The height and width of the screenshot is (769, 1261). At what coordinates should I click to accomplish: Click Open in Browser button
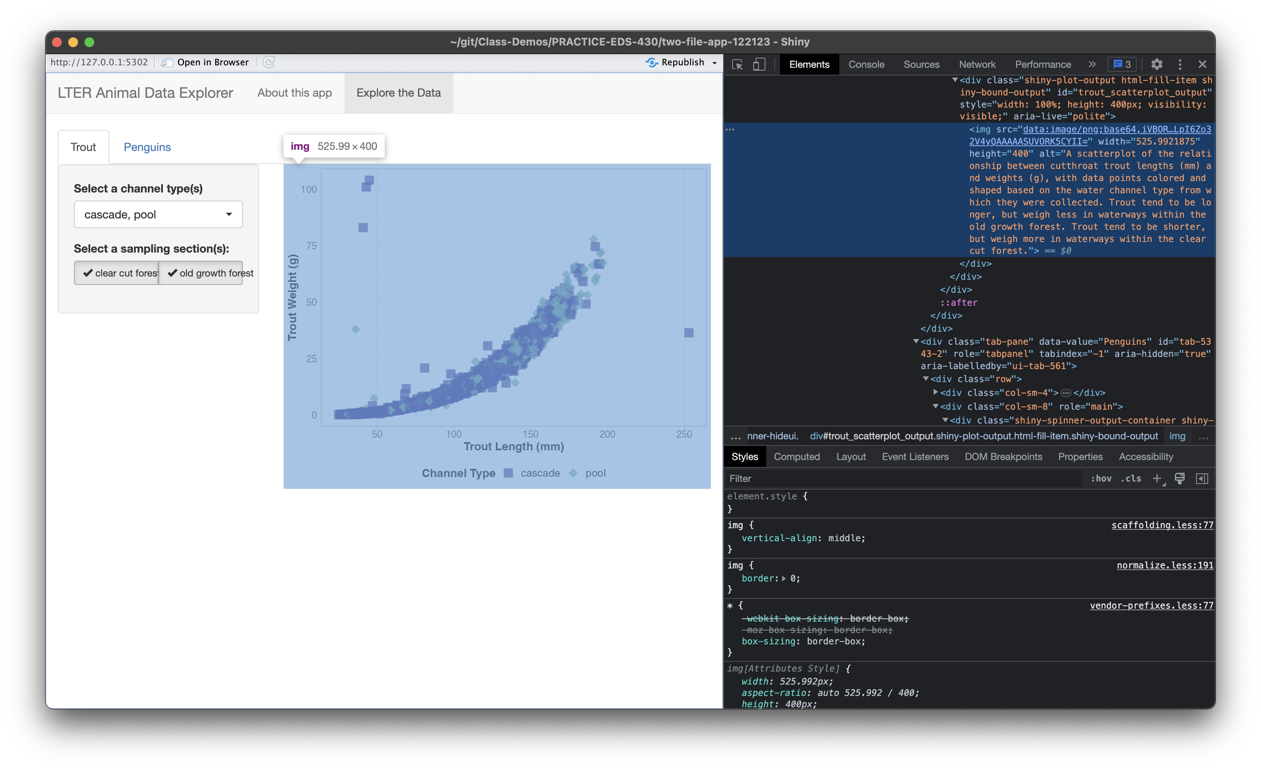(x=205, y=63)
